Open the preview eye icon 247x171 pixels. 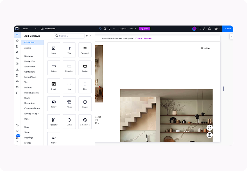pos(216,29)
